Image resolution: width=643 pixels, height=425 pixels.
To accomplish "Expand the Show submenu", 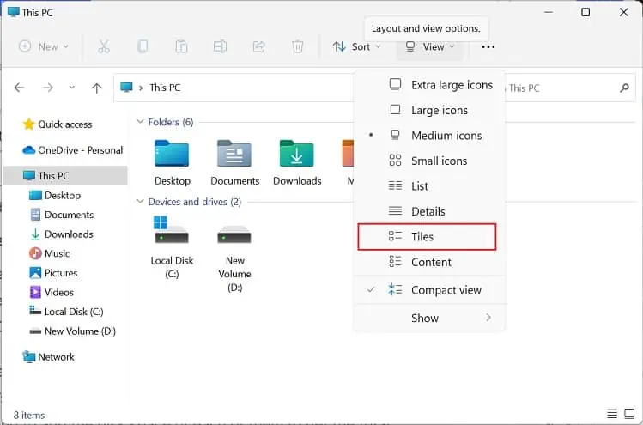I will click(x=429, y=318).
